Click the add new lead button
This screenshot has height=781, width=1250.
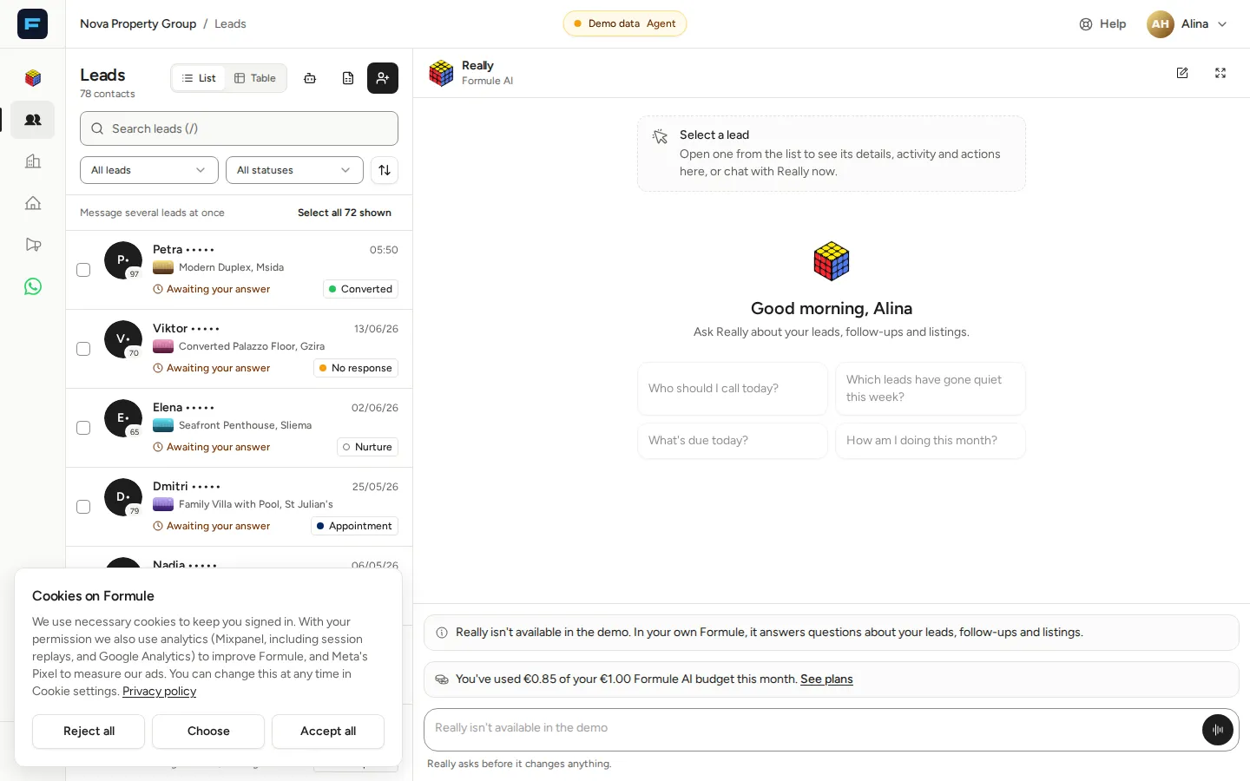click(x=383, y=78)
